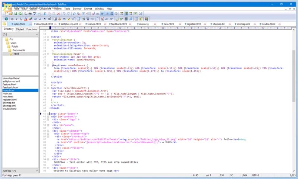The width and height of the screenshot is (298, 179).
Task: Select the Documents folder in tree
Action: 19,50
